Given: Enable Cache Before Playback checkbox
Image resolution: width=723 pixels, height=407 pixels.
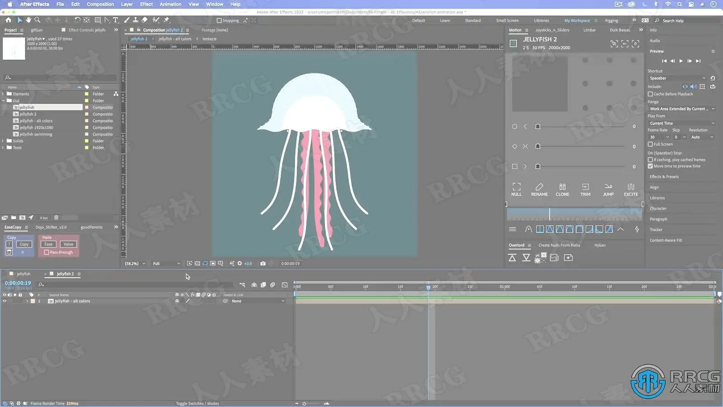Looking at the screenshot, I should pos(650,94).
